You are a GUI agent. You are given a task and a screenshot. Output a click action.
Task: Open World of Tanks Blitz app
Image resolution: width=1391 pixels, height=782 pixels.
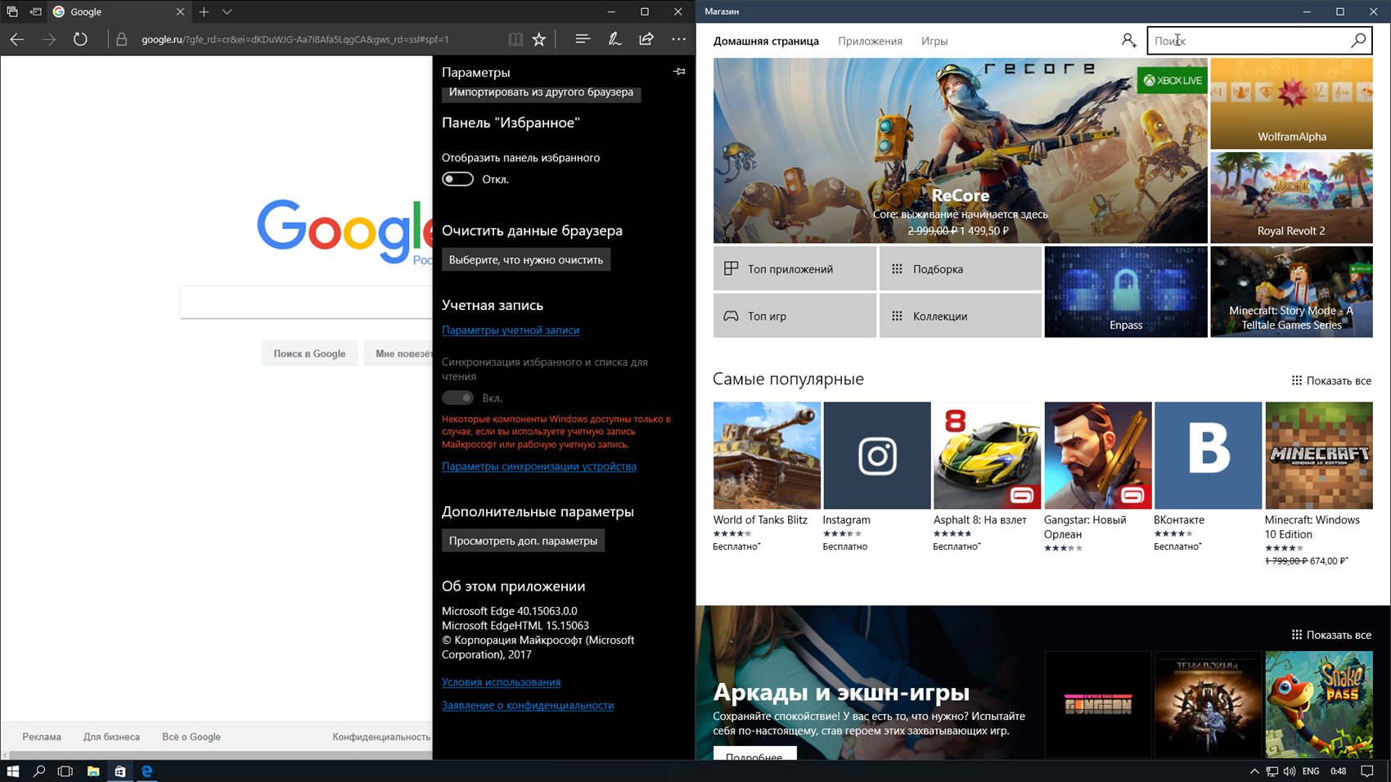pos(767,476)
